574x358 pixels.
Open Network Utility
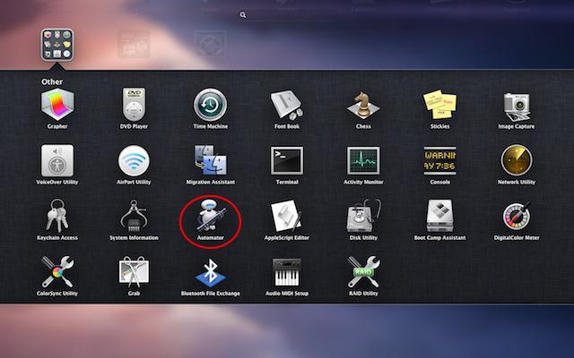coord(517,162)
